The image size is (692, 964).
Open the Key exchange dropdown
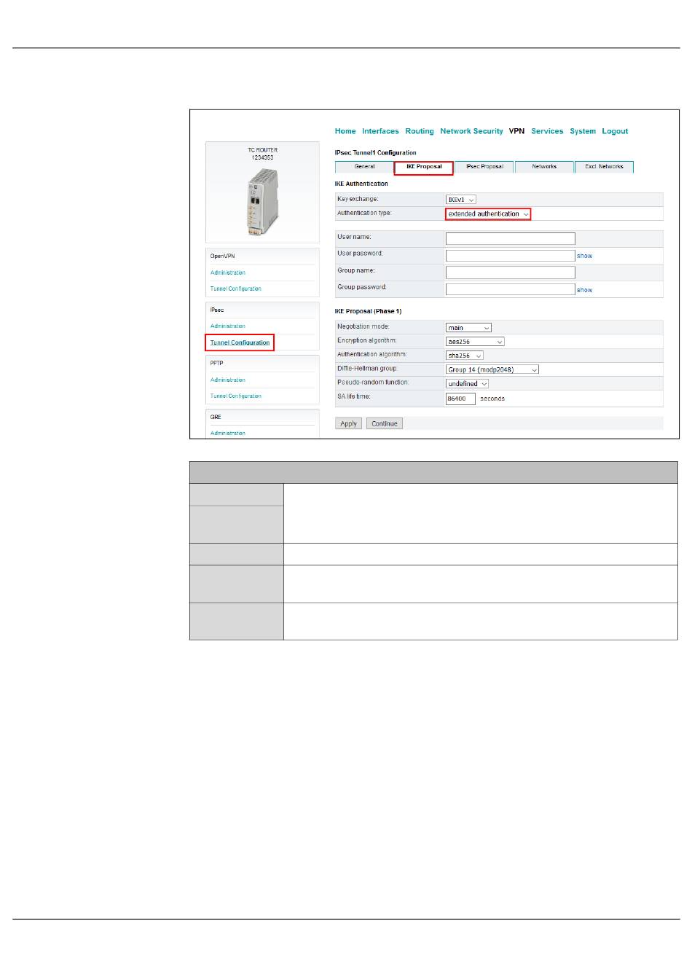click(x=461, y=200)
